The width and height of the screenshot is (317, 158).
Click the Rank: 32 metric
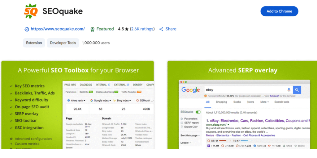pyautogui.click(x=260, y=146)
